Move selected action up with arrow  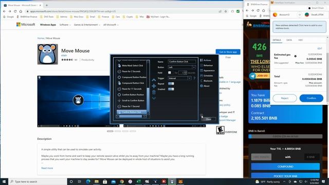tap(154, 80)
